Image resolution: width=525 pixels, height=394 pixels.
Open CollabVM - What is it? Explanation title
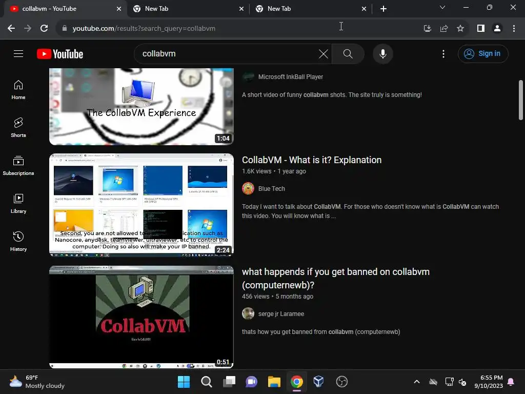312,160
